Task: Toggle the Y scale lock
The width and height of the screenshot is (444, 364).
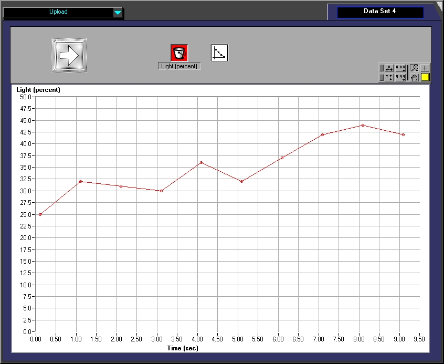Action: (x=382, y=77)
